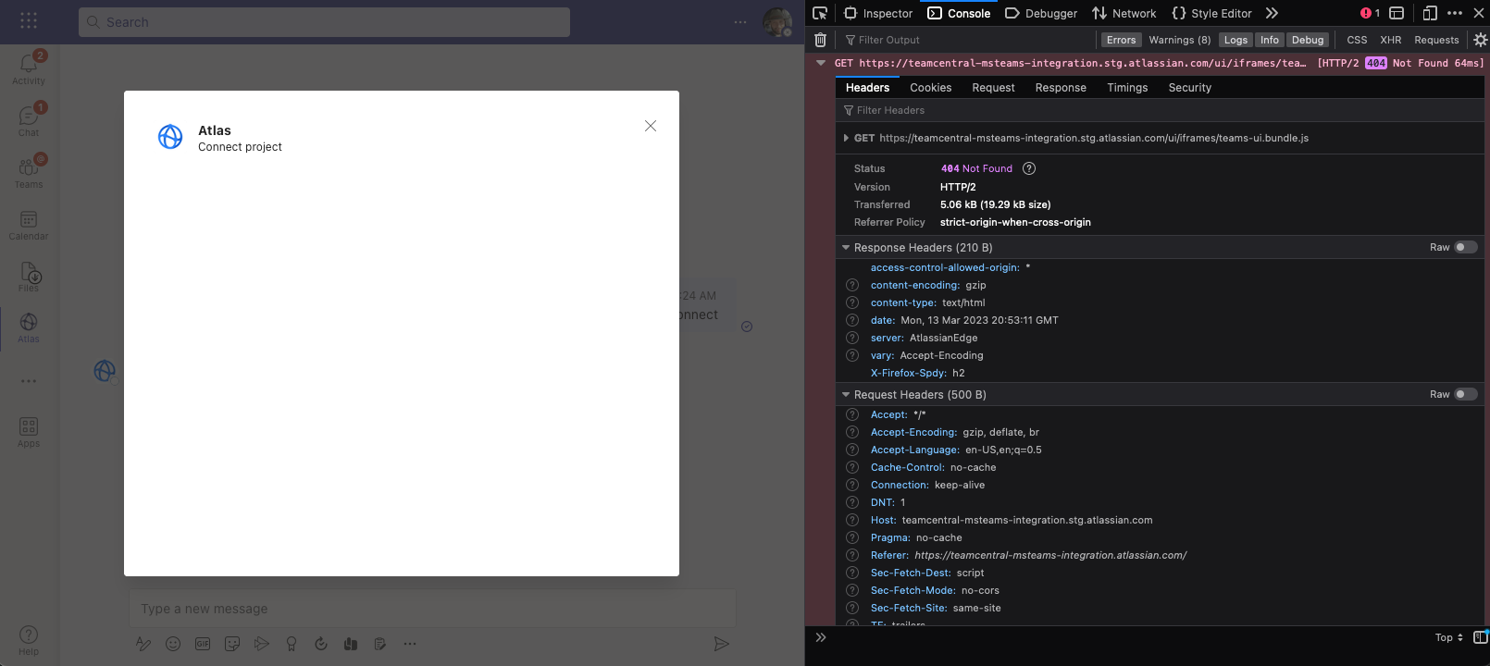
Task: Expand the GET bundle.js request URL details
Action: pyautogui.click(x=846, y=138)
